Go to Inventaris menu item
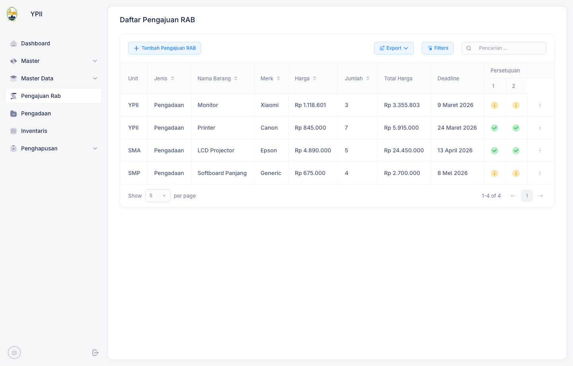The image size is (573, 366). 54,131
